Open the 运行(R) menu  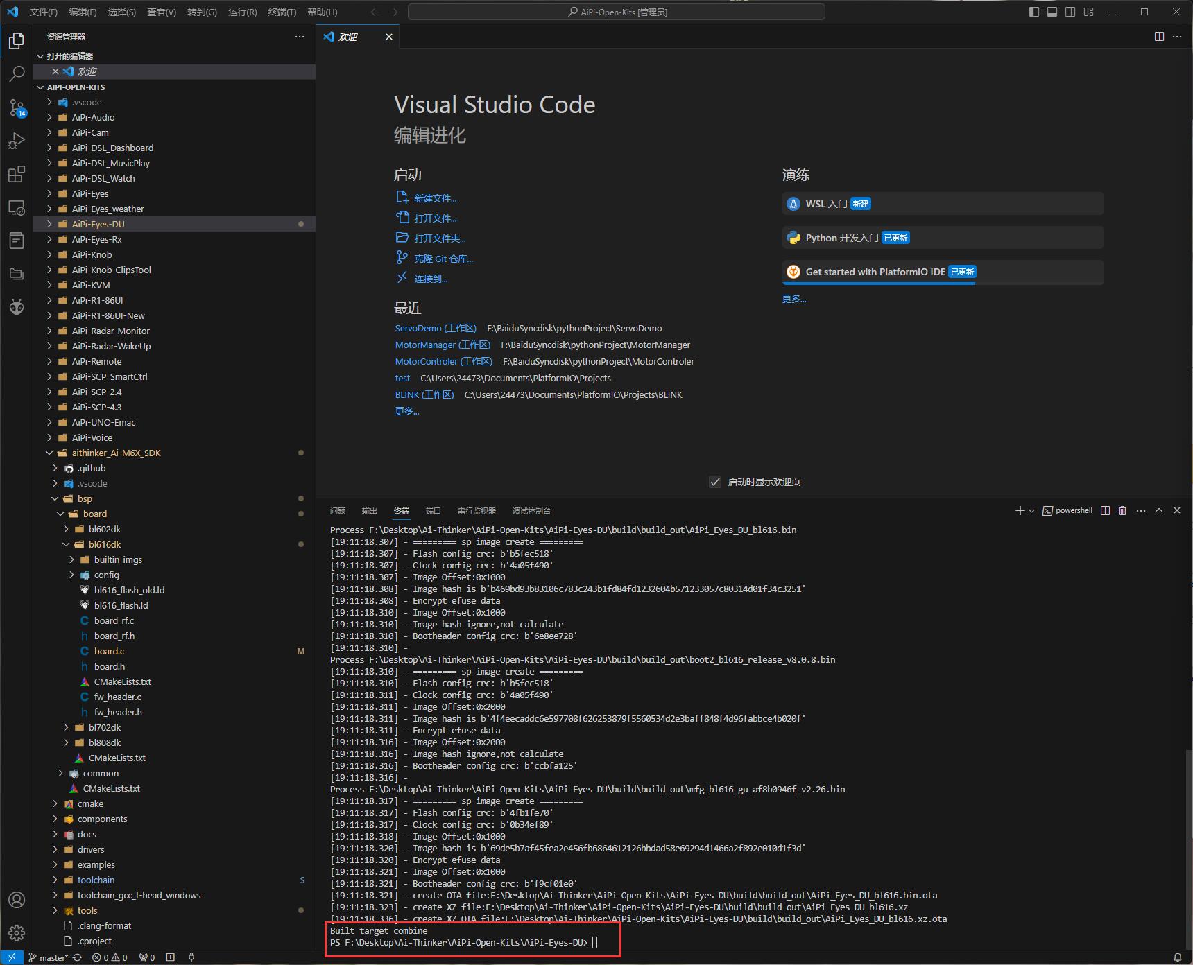(242, 12)
